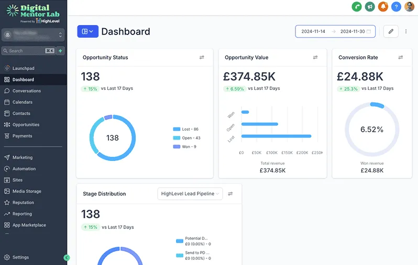
Task: Collapse the sidebar with the green arrow
Action: pyautogui.click(x=67, y=258)
